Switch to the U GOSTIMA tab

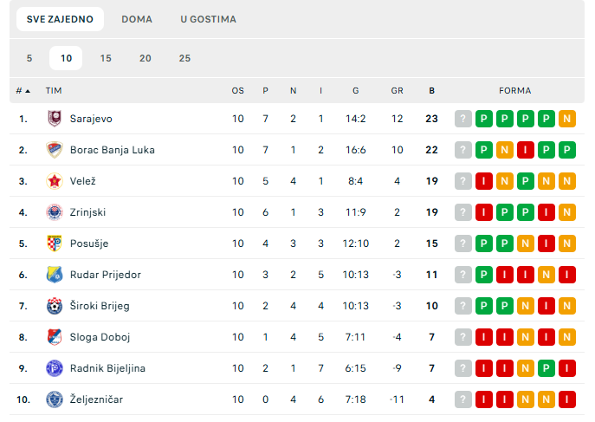tap(209, 19)
